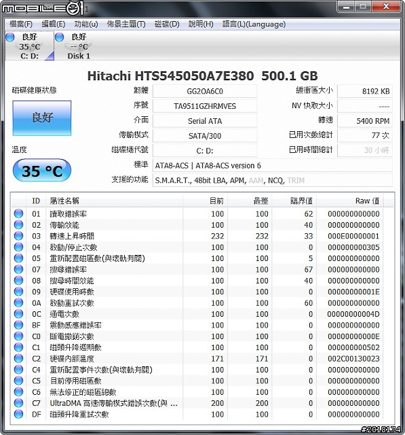This screenshot has height=435, width=405.
Task: Select the 讀取錯誤率 attribute name
Action: [68, 214]
